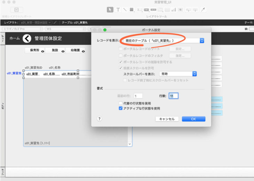
Task: Click the 行数 input field
Action: tap(173, 96)
